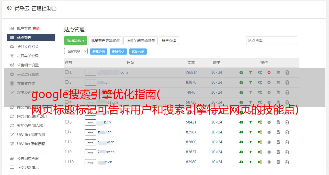
Task: Open UWriter原创标题 in the sidebar
Action: click(31, 144)
